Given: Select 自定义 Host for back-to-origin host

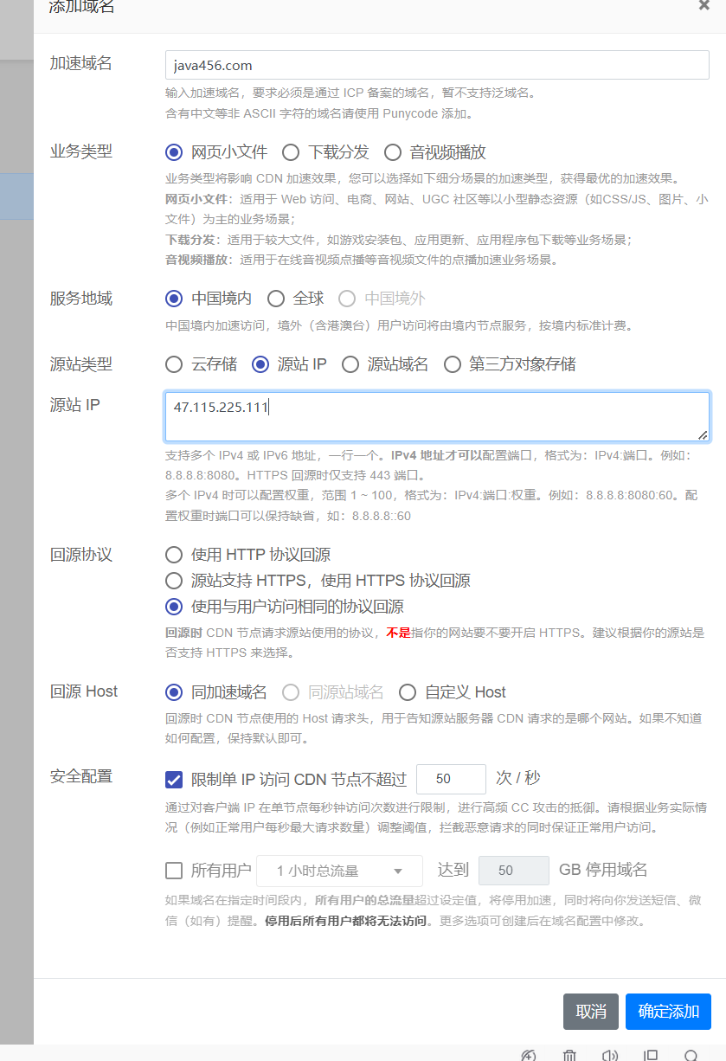Looking at the screenshot, I should click(407, 691).
